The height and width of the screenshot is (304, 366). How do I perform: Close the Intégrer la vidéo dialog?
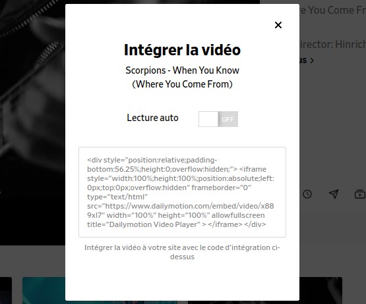pos(278,25)
